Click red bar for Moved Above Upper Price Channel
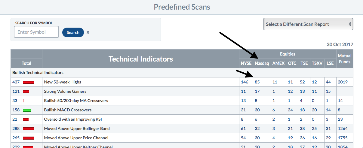Image resolution: width=363 pixels, height=148 pixels. 28,138
